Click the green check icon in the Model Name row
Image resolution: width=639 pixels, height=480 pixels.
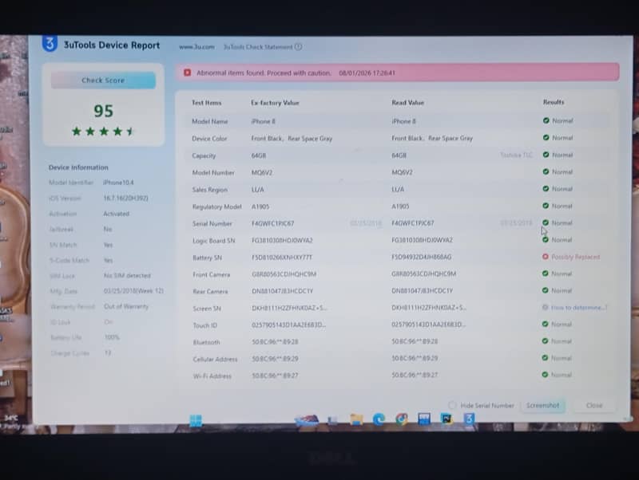tap(546, 120)
